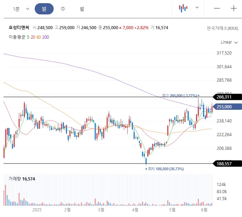Click the 3월 date axis label
Image resolution: width=242 pixels, height=217 pixels.
point(101,210)
